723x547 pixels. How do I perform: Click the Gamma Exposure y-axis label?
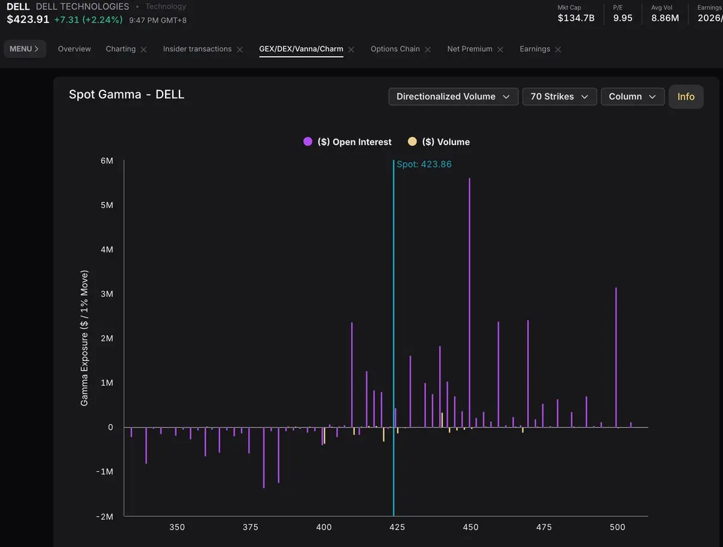tap(84, 338)
